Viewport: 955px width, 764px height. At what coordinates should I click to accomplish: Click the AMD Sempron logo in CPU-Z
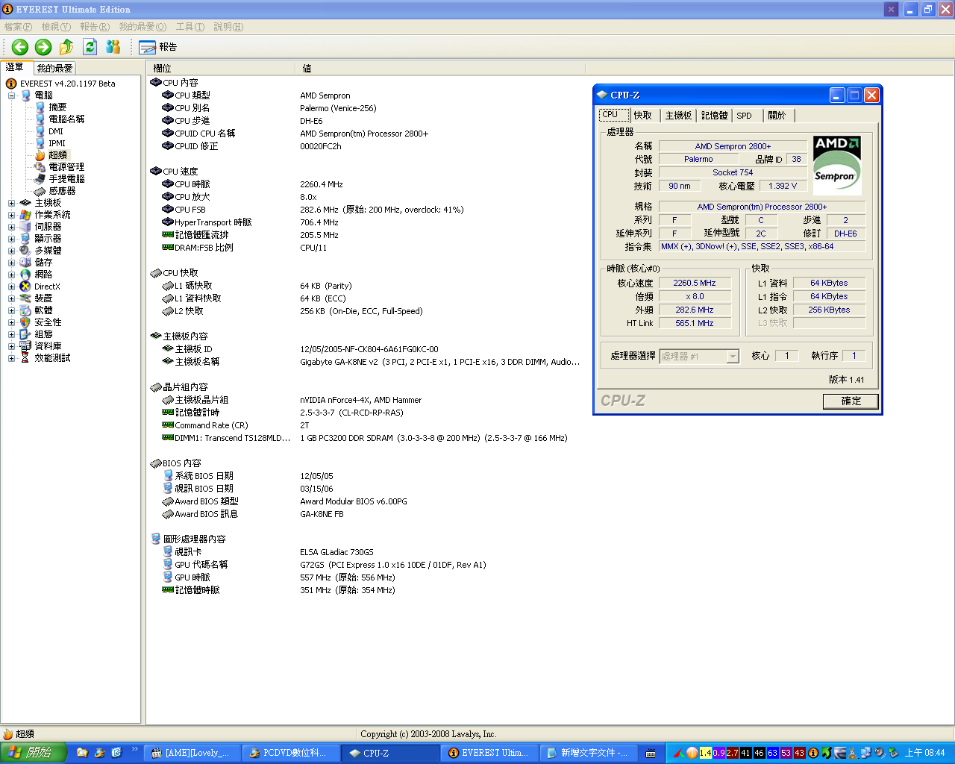[836, 165]
